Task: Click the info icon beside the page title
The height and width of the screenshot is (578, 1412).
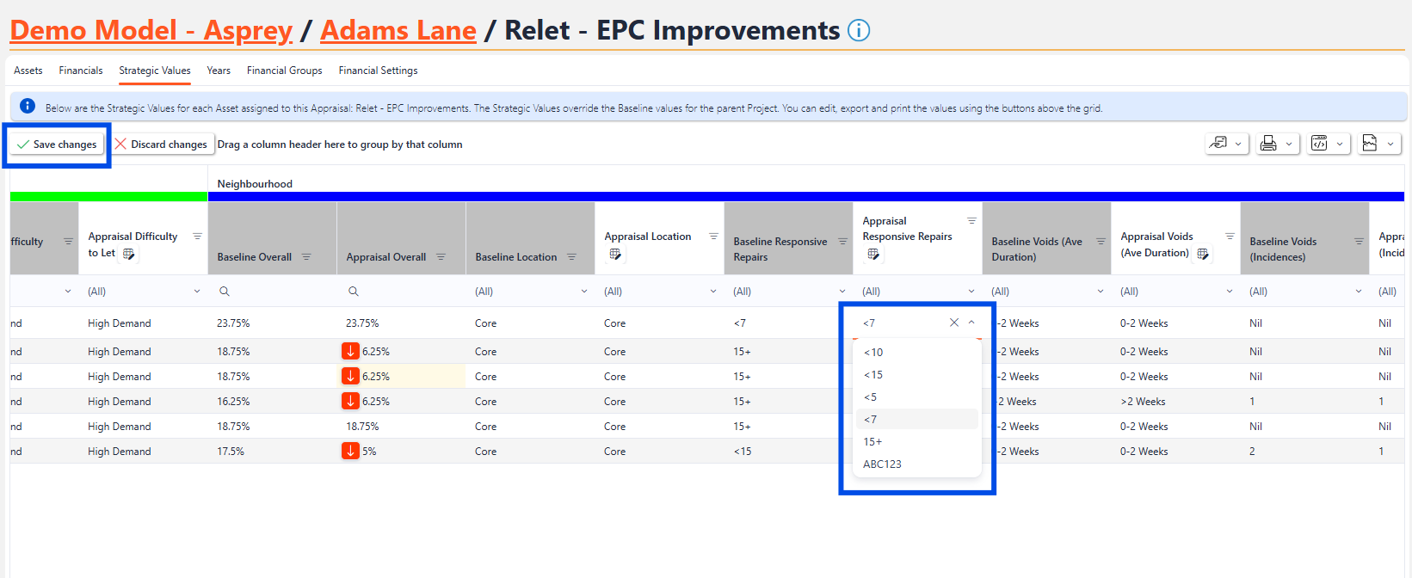Action: pos(858,31)
